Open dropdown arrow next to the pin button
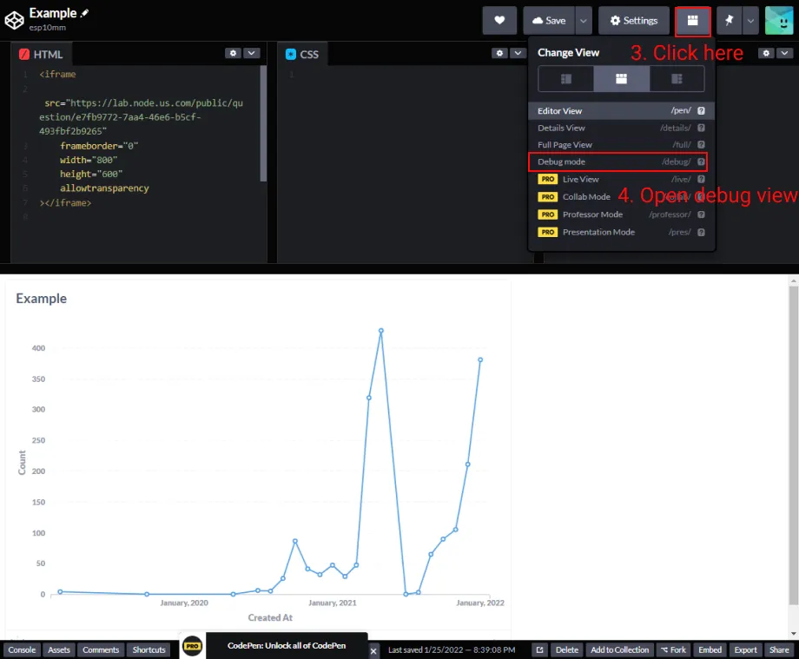The image size is (799, 659). 750,21
